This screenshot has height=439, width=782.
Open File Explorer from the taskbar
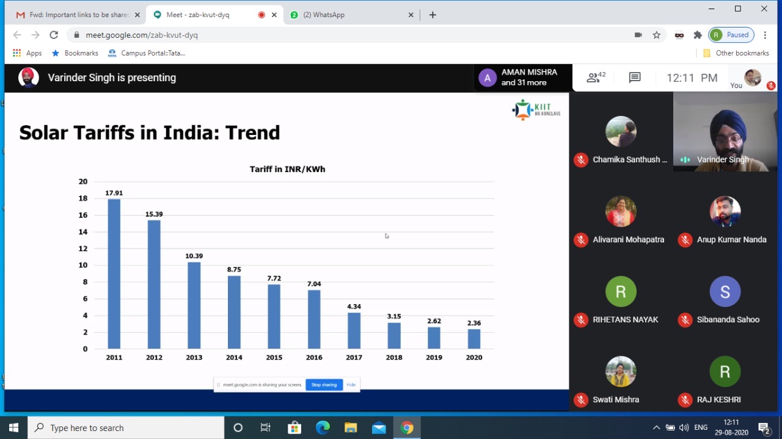[x=351, y=427]
